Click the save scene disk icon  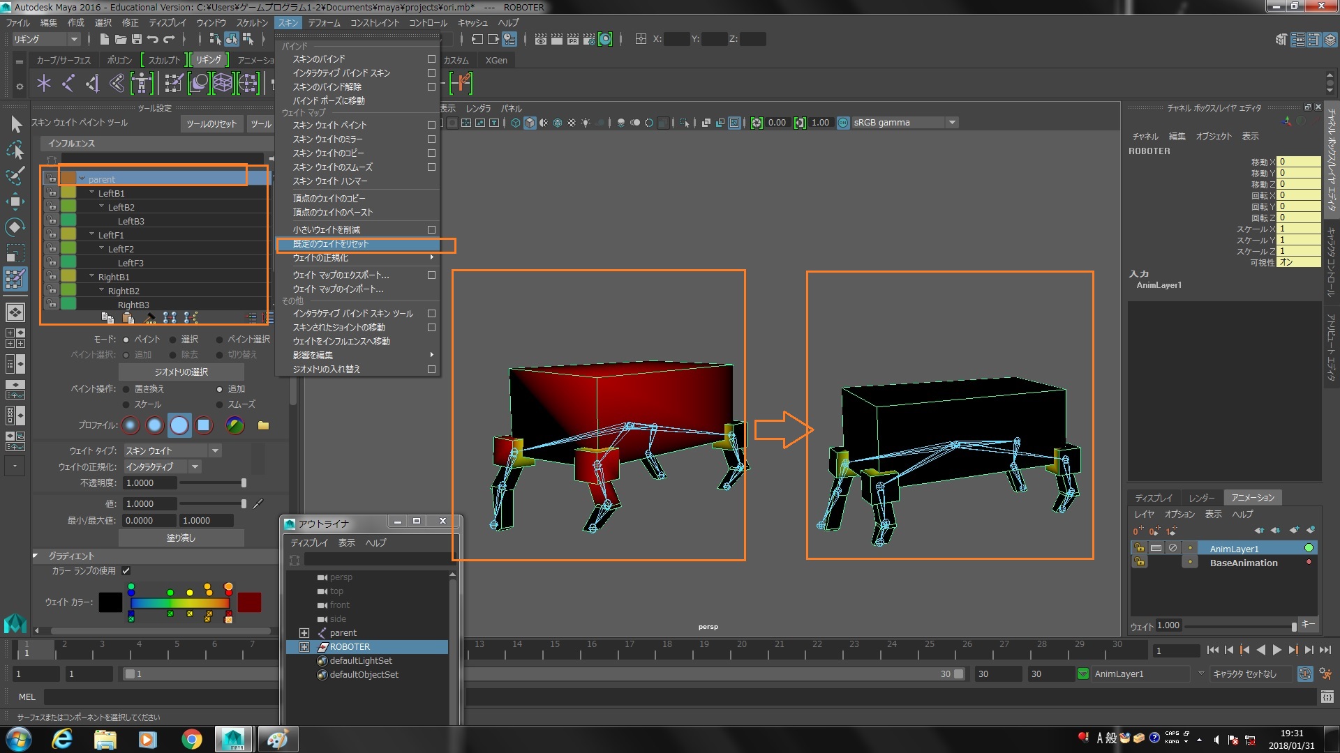click(137, 39)
